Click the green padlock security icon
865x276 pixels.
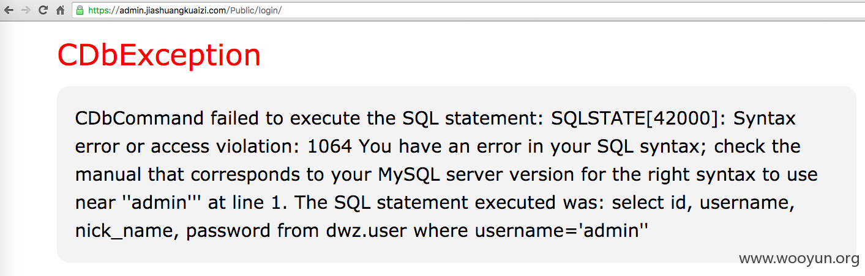pyautogui.click(x=80, y=10)
